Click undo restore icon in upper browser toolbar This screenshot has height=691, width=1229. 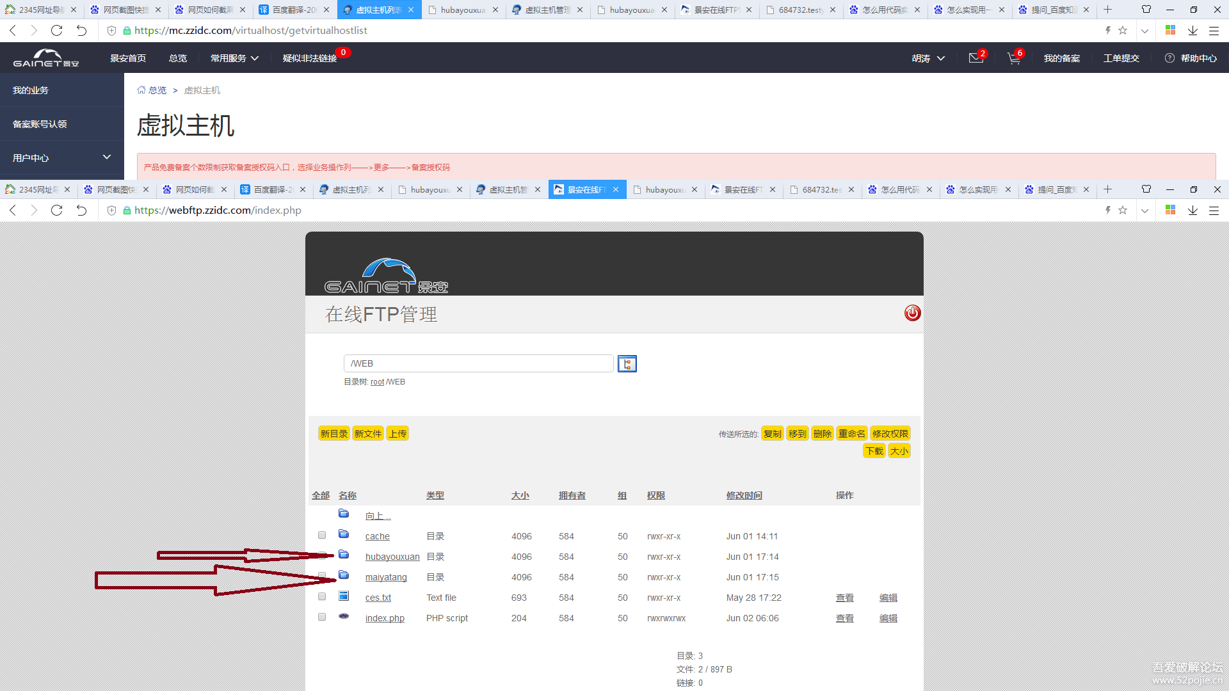coord(81,30)
